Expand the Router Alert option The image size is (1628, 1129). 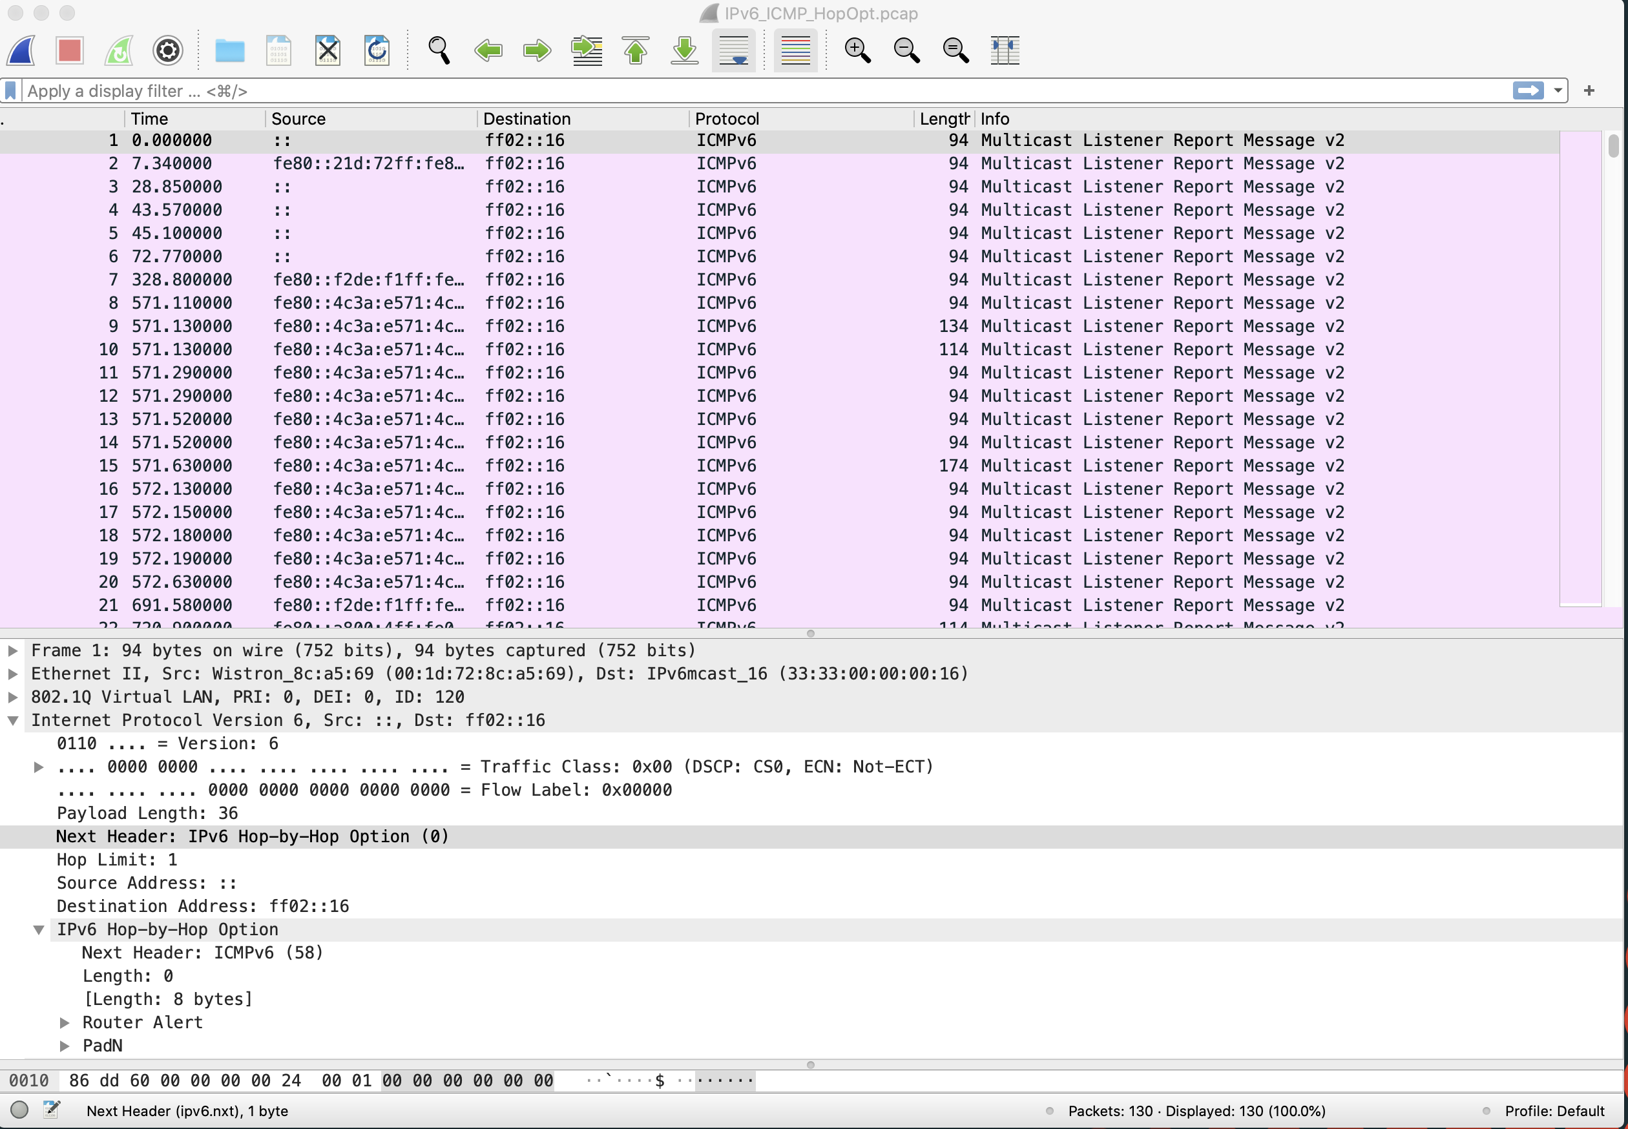pos(65,1022)
